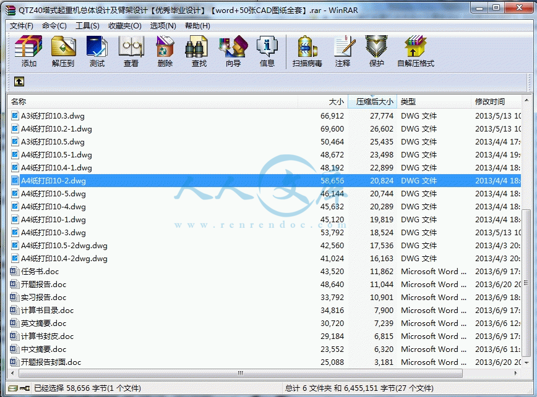Select file A4纸打印10.4-1.dwg
537x397 pixels.
click(x=56, y=168)
